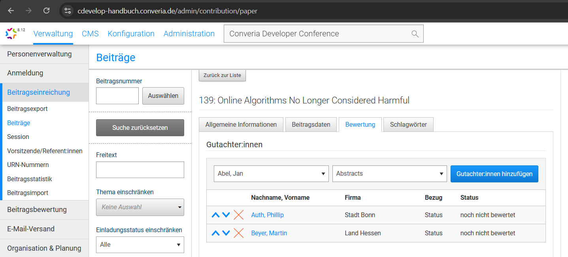Move Auth, Phillip down in reviewer list
This screenshot has width=568, height=257.
point(226,215)
